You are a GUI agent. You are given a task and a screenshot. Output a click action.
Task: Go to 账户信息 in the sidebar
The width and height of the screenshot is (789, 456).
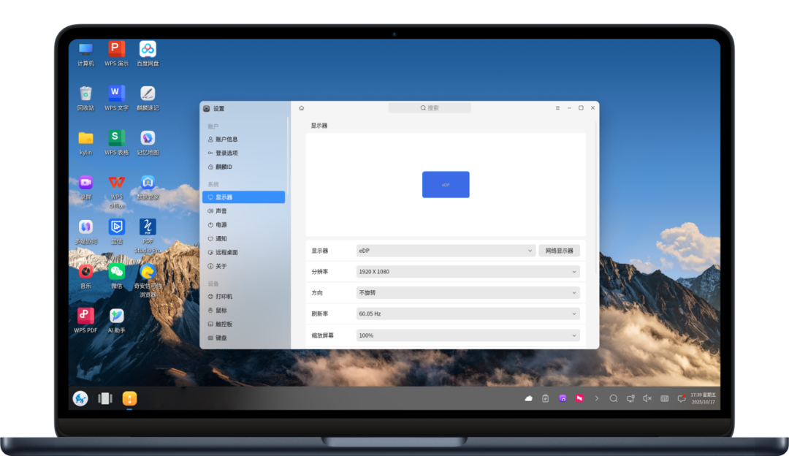pyautogui.click(x=226, y=139)
